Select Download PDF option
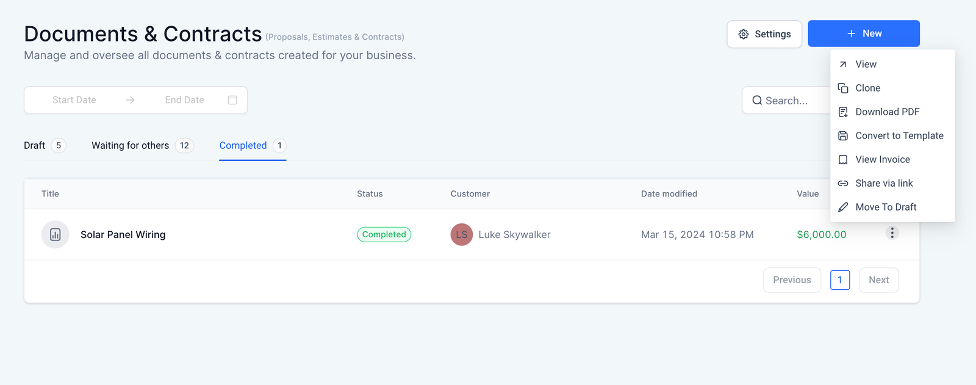Screen dimensions: 976x385 [887, 112]
